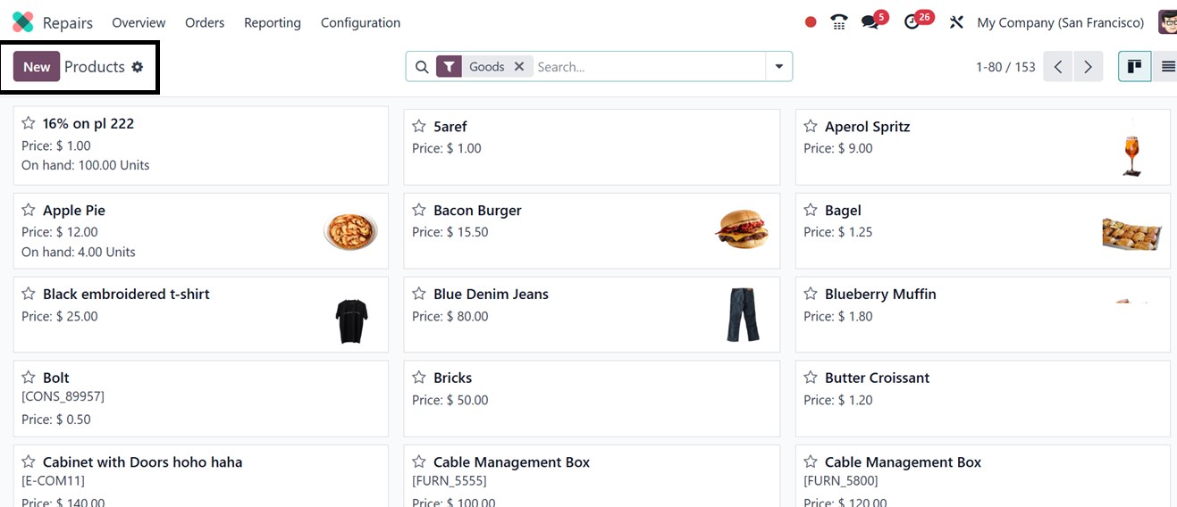This screenshot has height=507, width=1177.
Task: Open the Products settings gear
Action: click(138, 67)
